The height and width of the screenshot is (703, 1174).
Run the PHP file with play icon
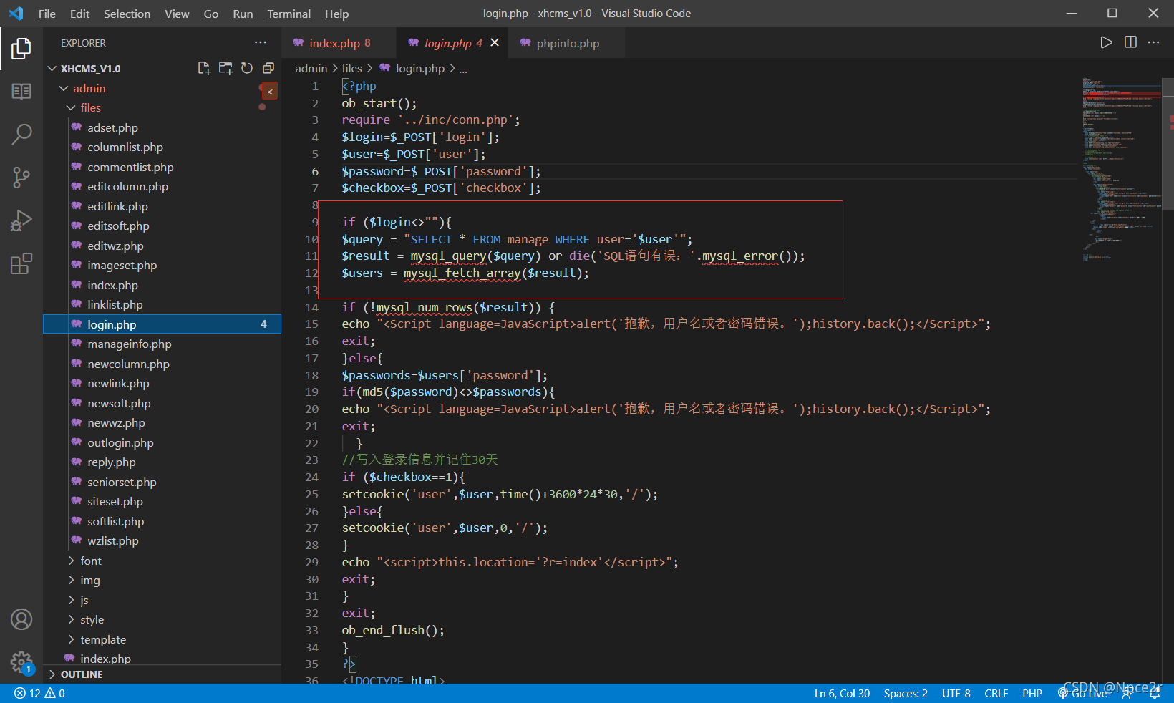(1106, 42)
